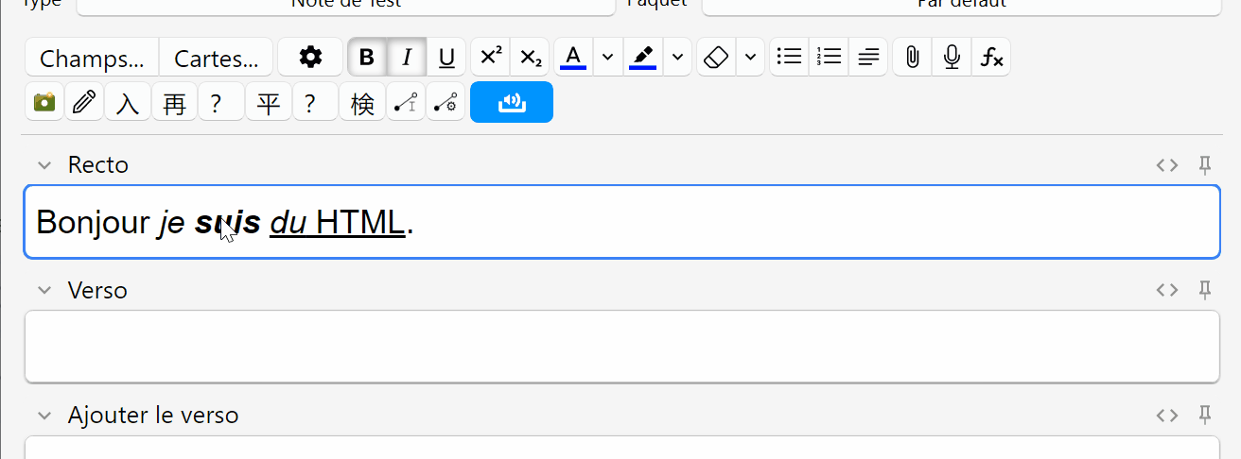The height and width of the screenshot is (459, 1241).
Task: Open the editor settings gear
Action: 310,58
